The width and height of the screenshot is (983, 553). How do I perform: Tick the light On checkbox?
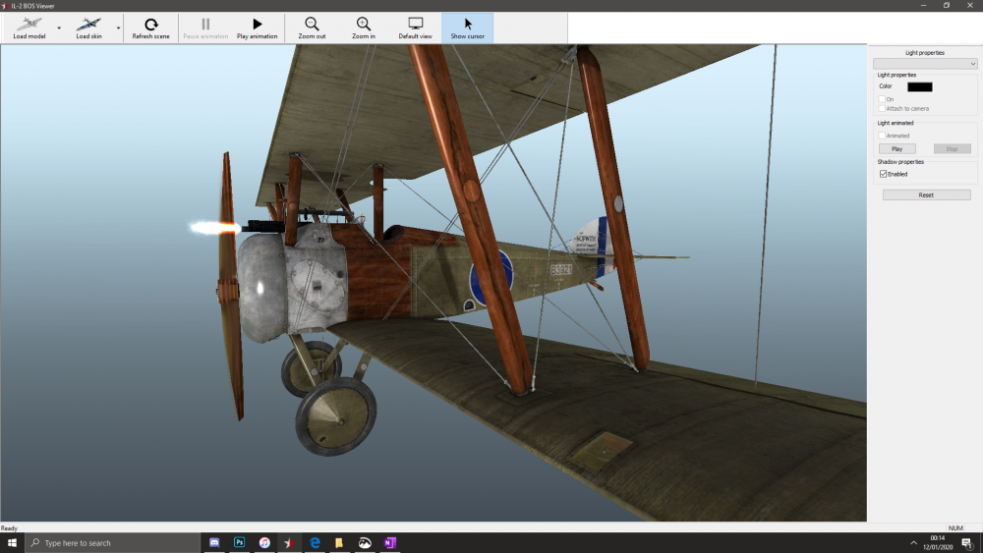tap(883, 99)
